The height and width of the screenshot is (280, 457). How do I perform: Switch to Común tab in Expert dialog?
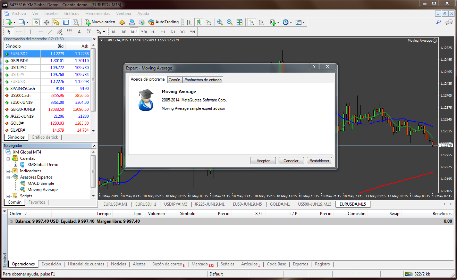pos(175,80)
